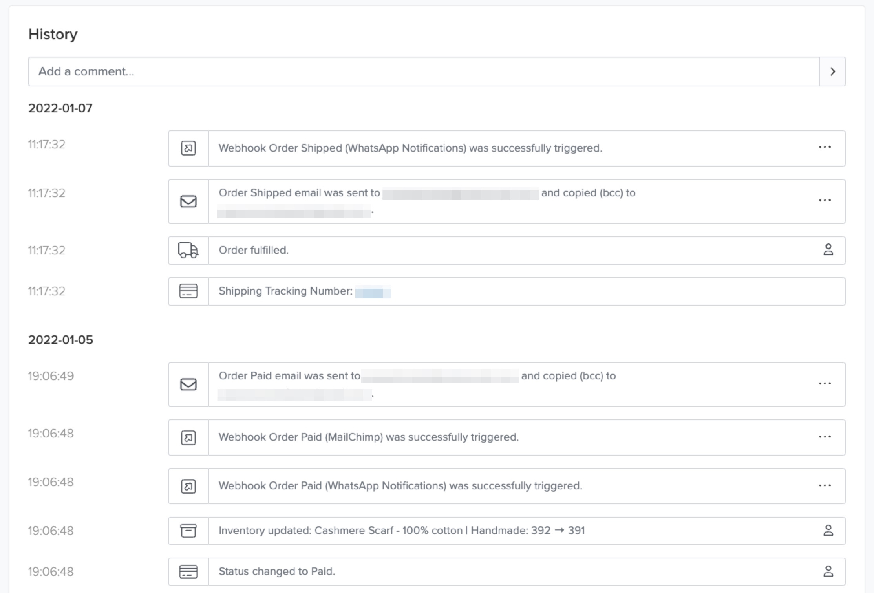Open options menu for Order Paid email
Viewport: 874px width, 593px height.
pos(825,384)
